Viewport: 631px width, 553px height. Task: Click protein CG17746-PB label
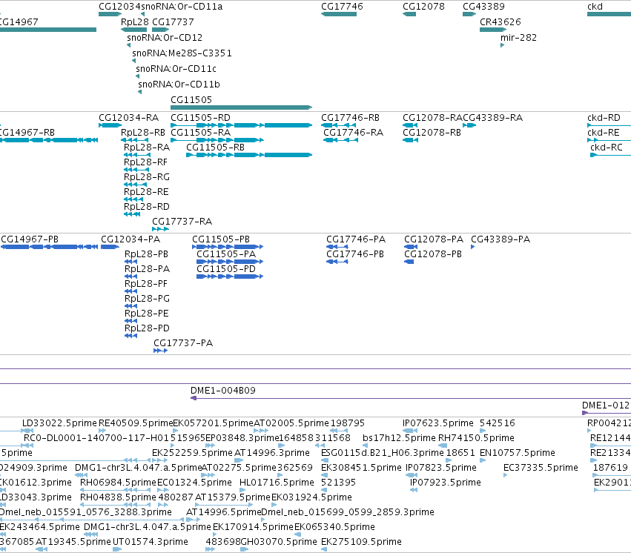[x=355, y=254]
